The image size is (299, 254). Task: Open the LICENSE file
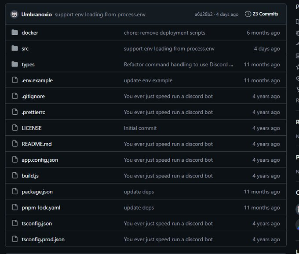pyautogui.click(x=32, y=128)
